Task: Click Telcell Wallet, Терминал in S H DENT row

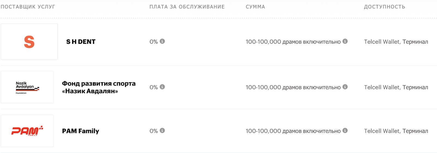Action: click(x=396, y=42)
